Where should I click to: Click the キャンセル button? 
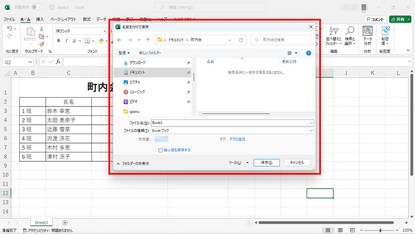(x=297, y=162)
